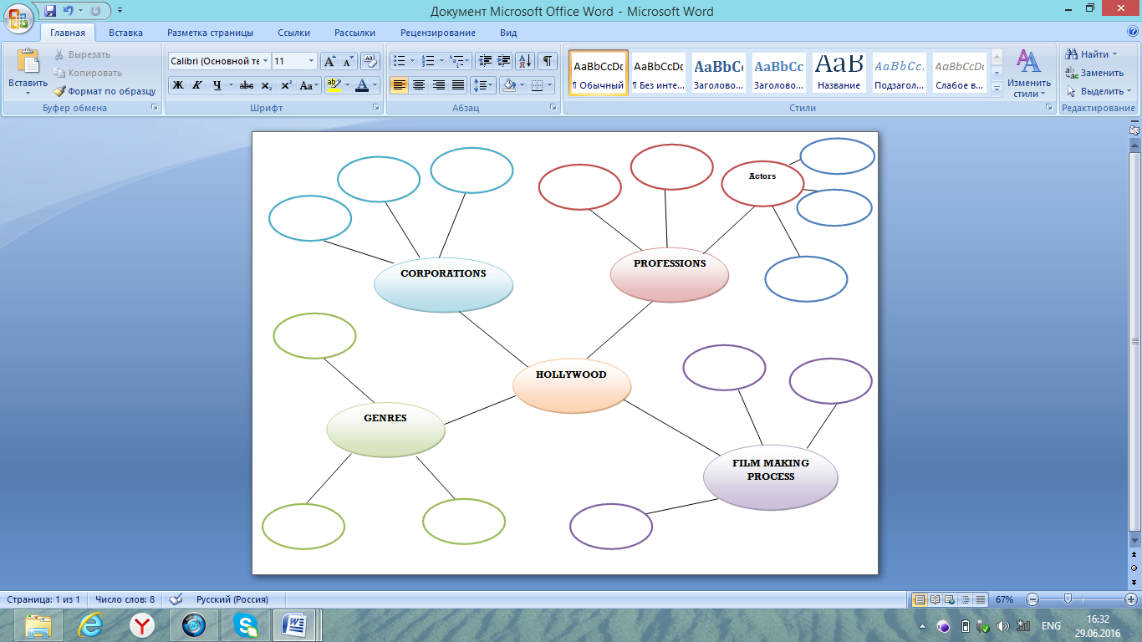Image resolution: width=1142 pixels, height=642 pixels.
Task: Clear text formatting with the eraser icon
Action: click(370, 61)
